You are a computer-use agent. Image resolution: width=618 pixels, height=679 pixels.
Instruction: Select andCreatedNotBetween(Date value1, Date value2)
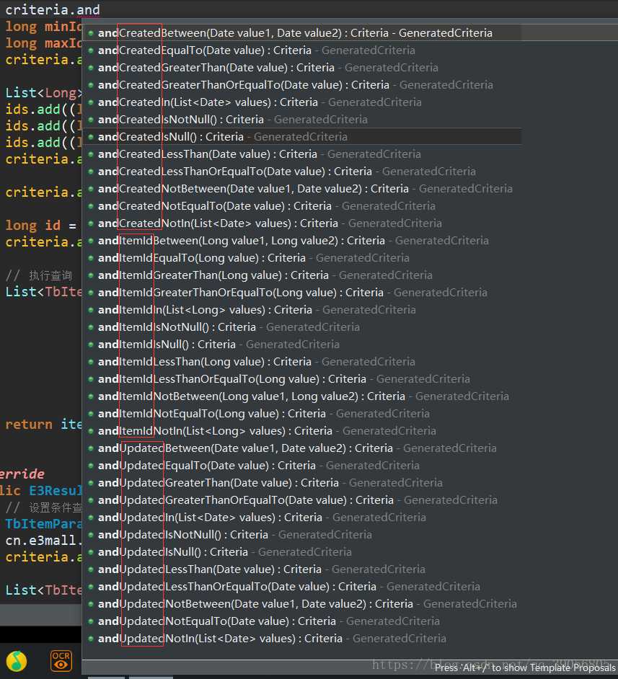[x=301, y=189]
